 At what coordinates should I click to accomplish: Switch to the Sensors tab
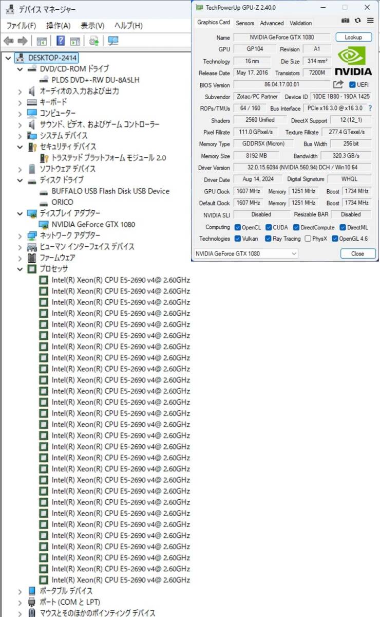pyautogui.click(x=245, y=23)
